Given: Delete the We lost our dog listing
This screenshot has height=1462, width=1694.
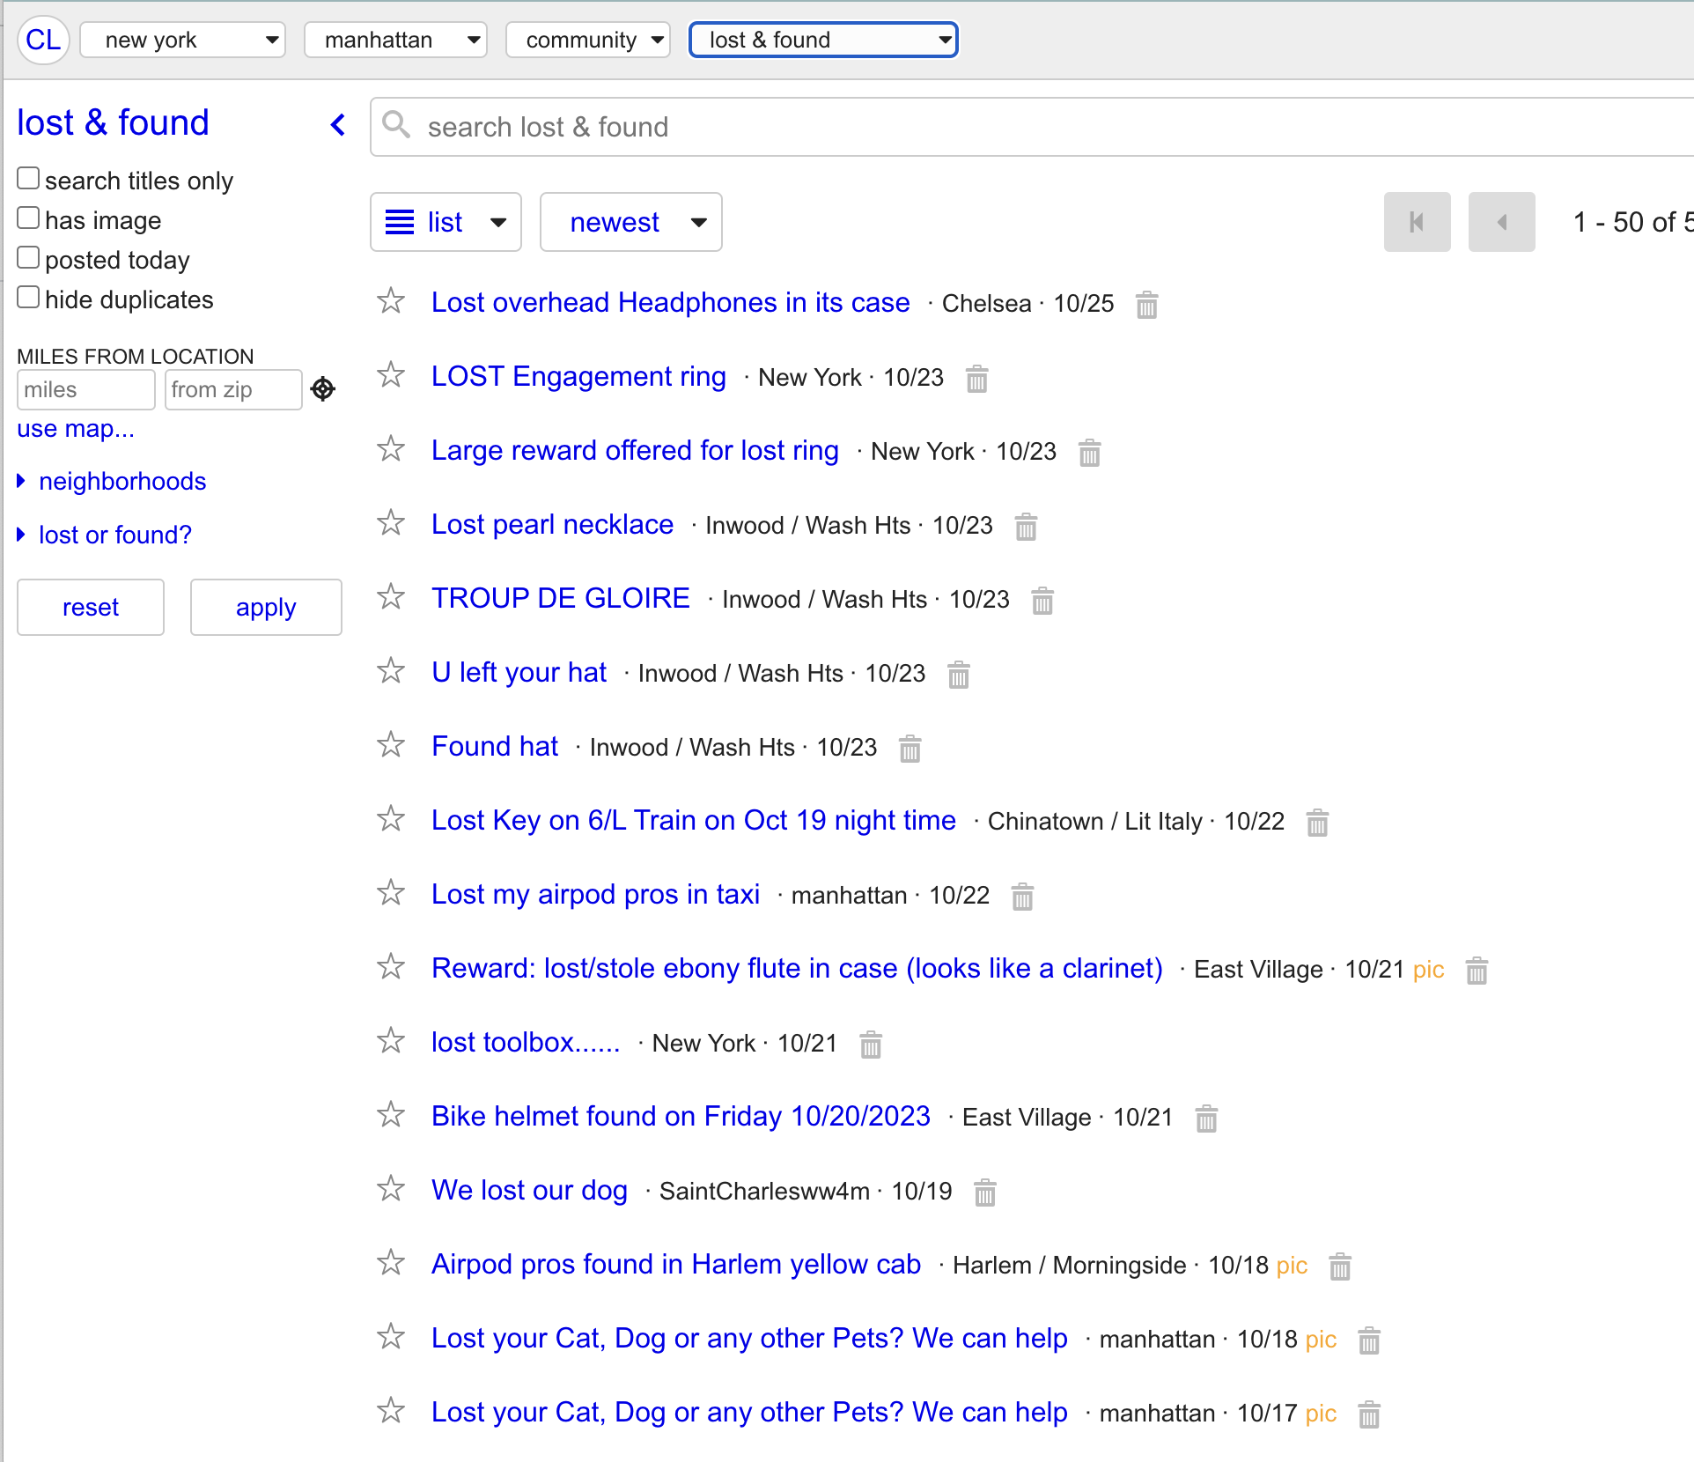Looking at the screenshot, I should (x=984, y=1192).
